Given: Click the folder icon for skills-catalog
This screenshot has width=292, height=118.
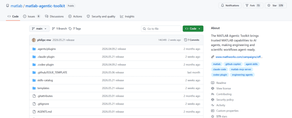Looking at the screenshot, I should [x=34, y=80].
